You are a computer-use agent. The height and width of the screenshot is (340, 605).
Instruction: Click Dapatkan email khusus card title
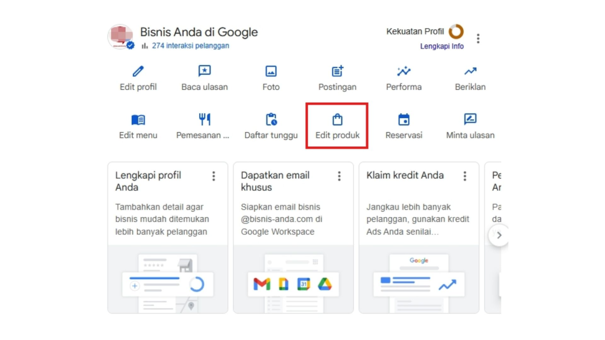(x=275, y=181)
